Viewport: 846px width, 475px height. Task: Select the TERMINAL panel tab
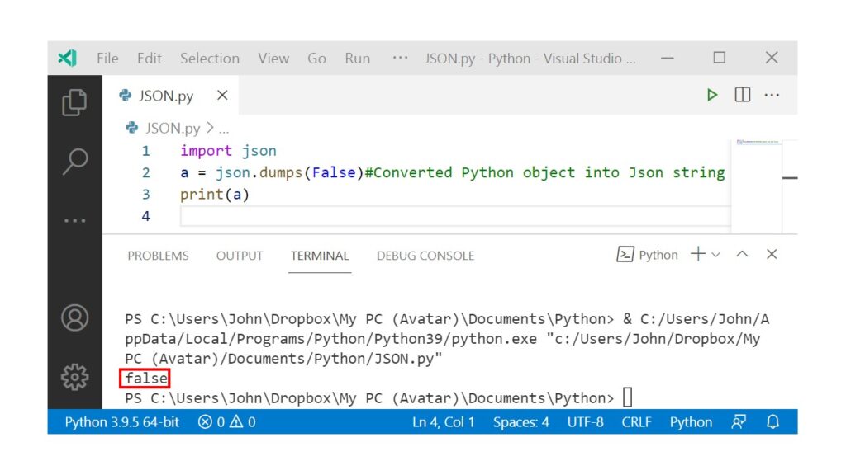[x=320, y=256]
